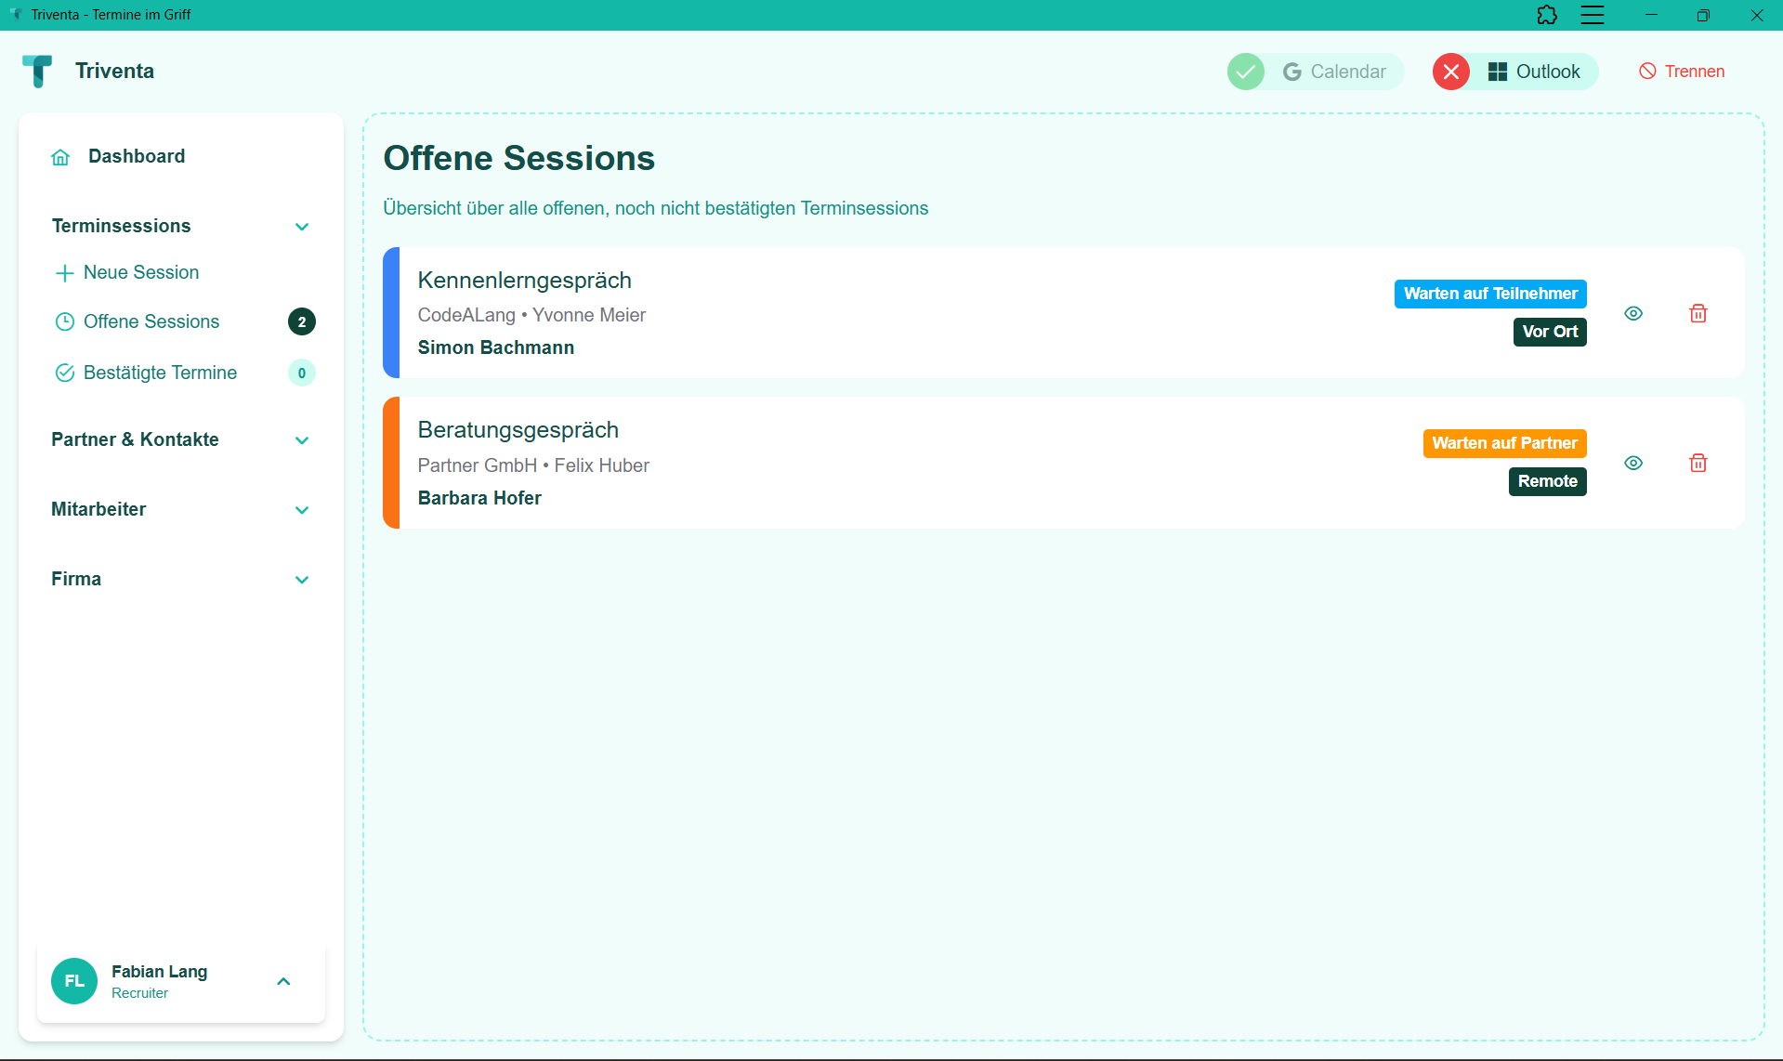View the Beratungsgespräch session via eye icon
The image size is (1783, 1061).
[1633, 464]
